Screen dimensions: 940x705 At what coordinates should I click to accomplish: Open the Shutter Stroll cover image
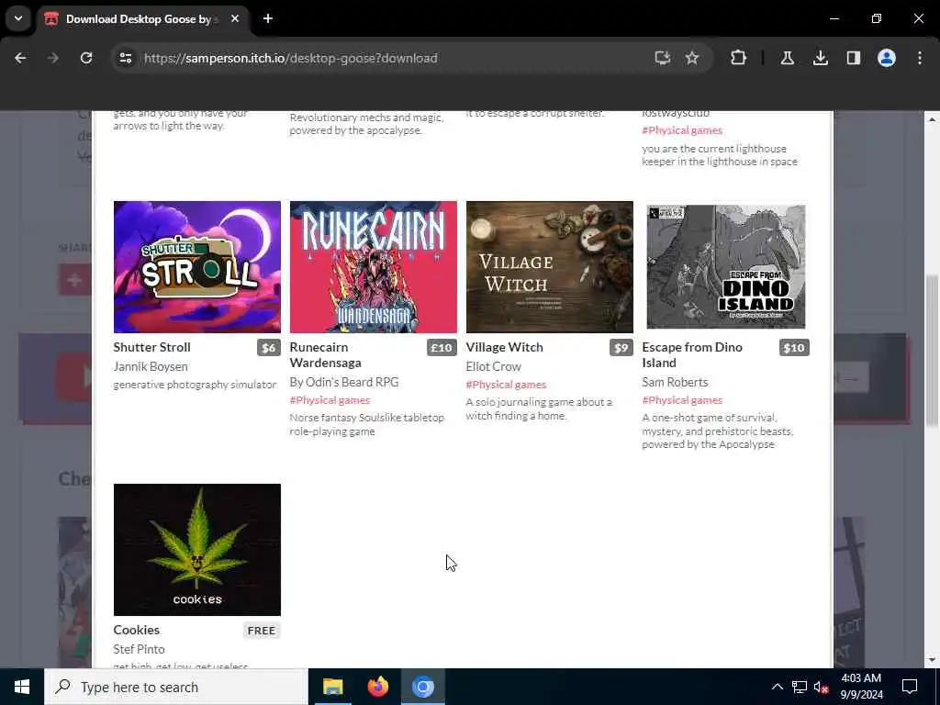(197, 267)
